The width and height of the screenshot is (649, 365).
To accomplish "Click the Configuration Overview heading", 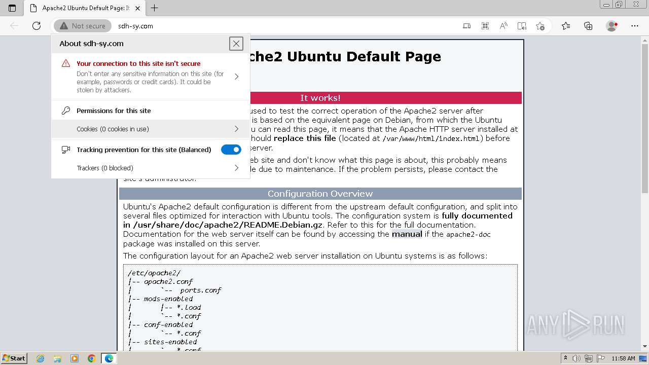I will click(320, 194).
